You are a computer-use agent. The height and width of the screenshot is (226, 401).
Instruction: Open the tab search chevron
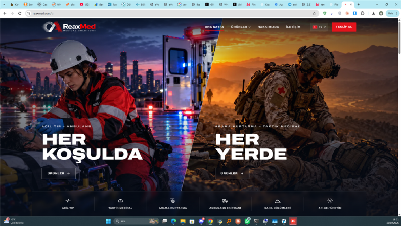tap(4, 5)
